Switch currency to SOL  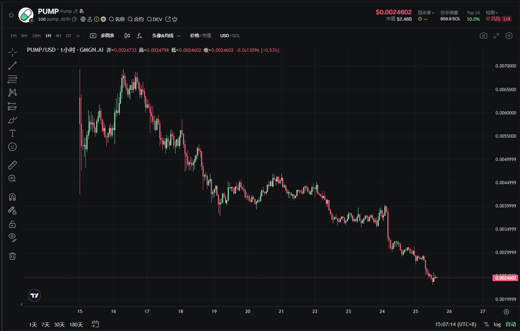[236, 36]
